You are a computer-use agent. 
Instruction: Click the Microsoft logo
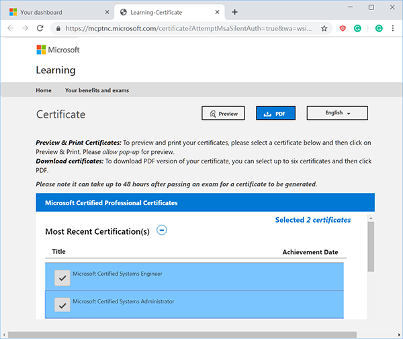tap(58, 50)
